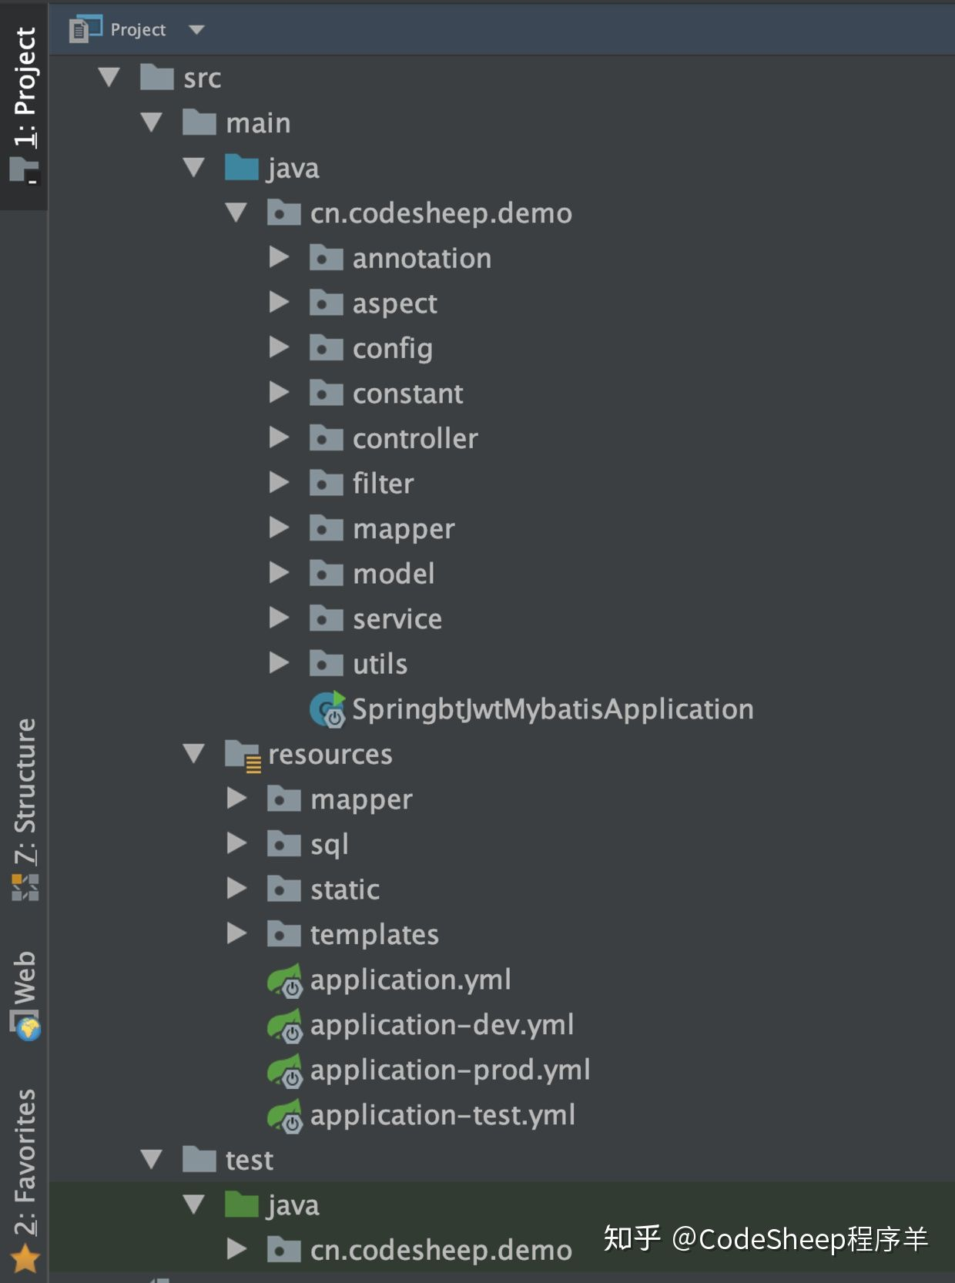Select application-prod.yml file
The image size is (955, 1283).
pos(450,1070)
